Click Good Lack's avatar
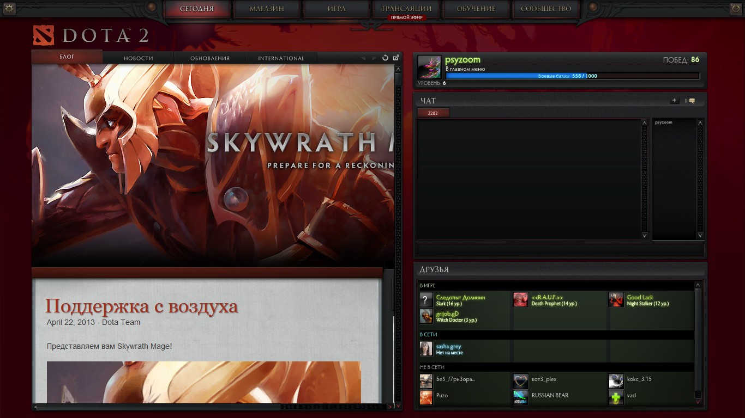Image resolution: width=745 pixels, height=418 pixels. [616, 300]
